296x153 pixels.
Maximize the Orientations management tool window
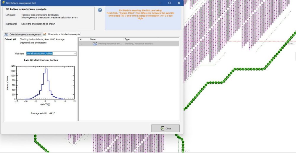point(169,3)
